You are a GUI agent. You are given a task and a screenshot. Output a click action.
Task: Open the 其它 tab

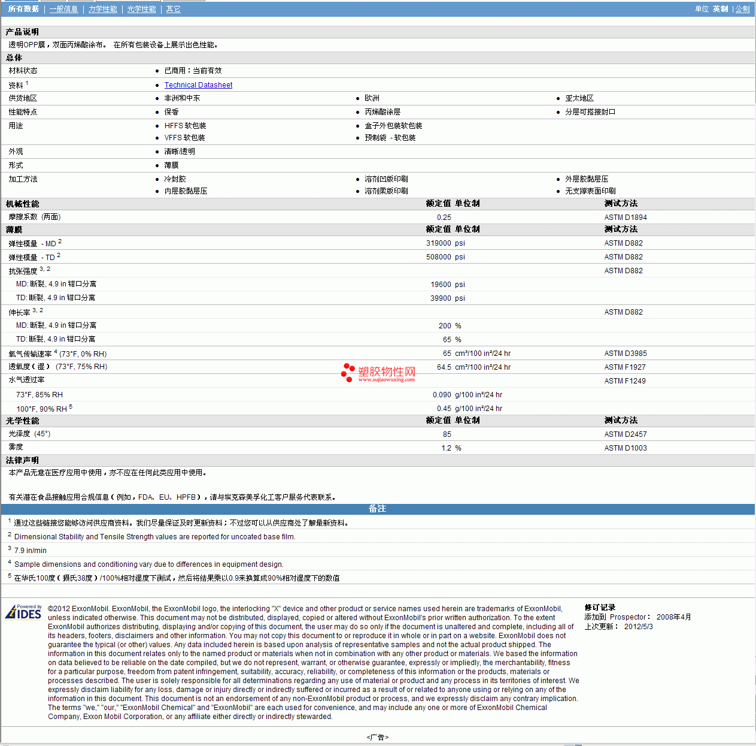point(173,9)
